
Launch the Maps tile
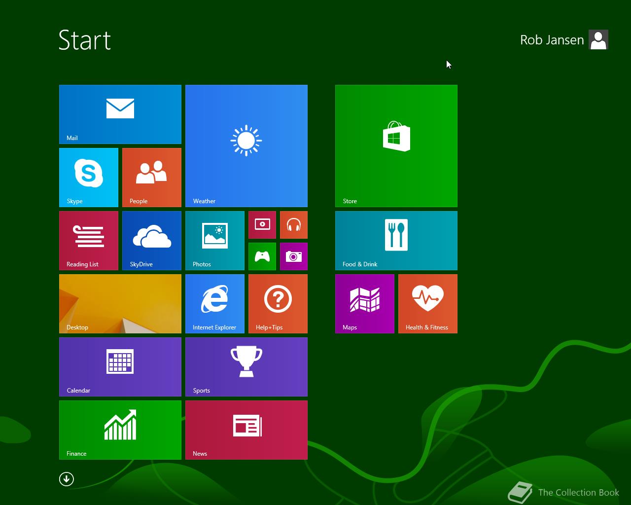pyautogui.click(x=365, y=304)
